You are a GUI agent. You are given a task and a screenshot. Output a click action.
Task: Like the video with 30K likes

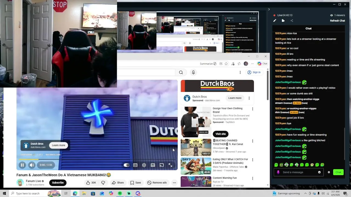pyautogui.click(x=91, y=182)
